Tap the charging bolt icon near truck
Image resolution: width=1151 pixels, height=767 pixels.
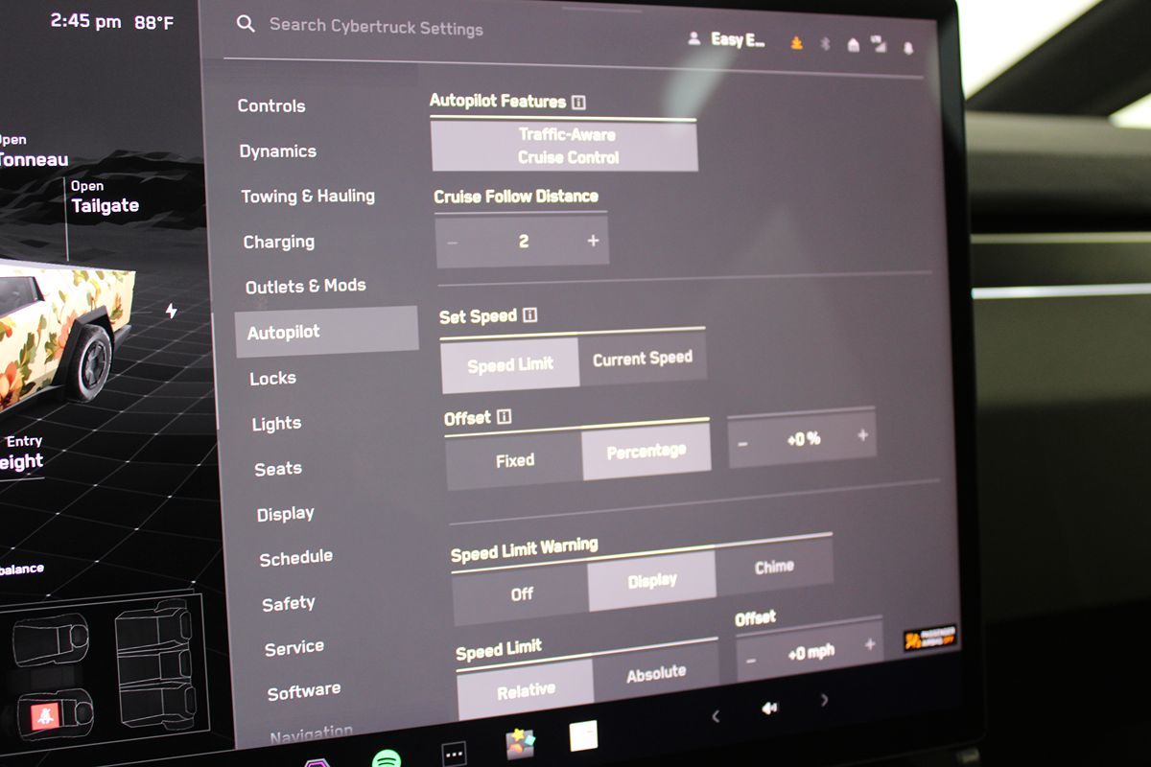[171, 311]
